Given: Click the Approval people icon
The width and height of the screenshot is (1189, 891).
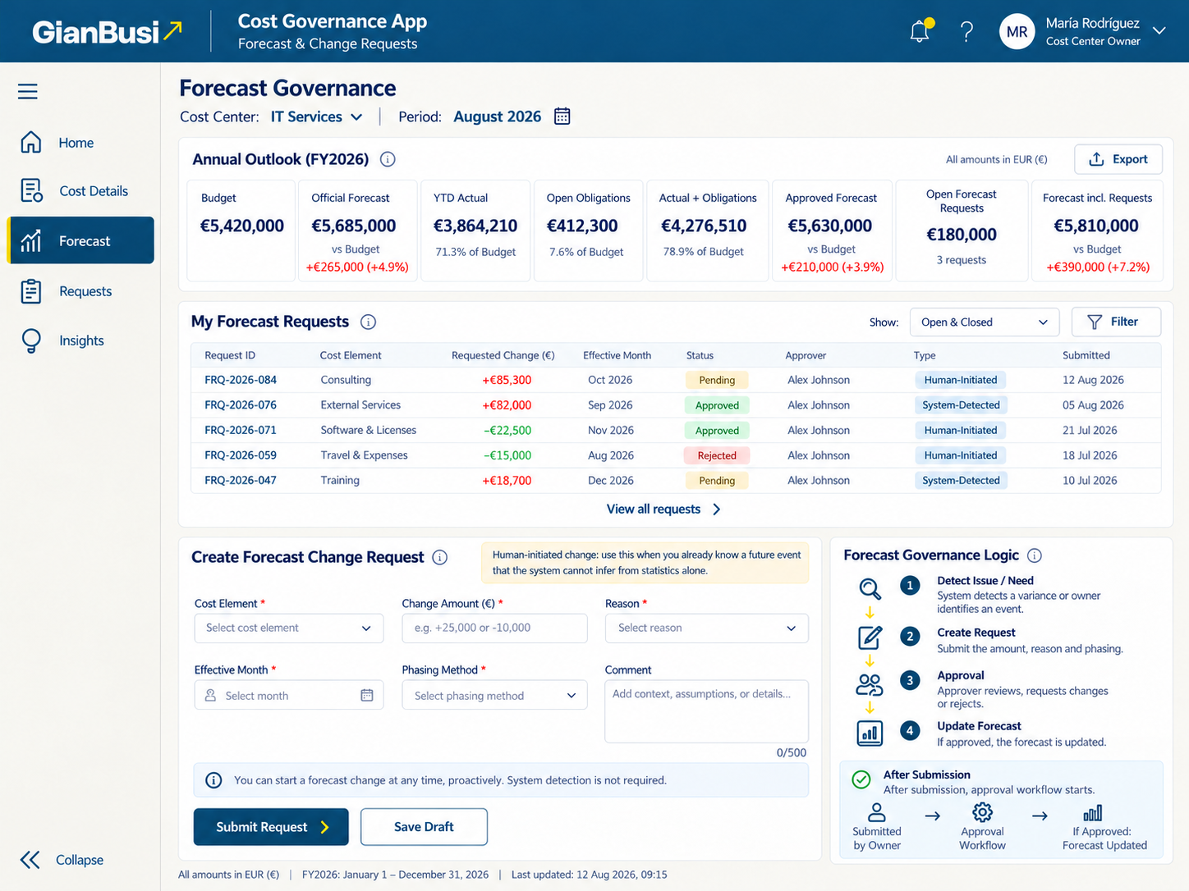Looking at the screenshot, I should pos(870,684).
